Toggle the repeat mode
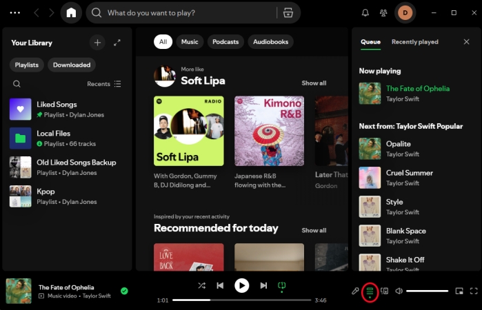The width and height of the screenshot is (482, 310). pyautogui.click(x=281, y=286)
